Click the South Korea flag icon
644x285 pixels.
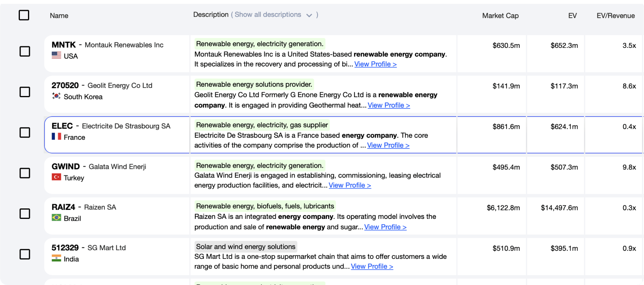coord(56,96)
